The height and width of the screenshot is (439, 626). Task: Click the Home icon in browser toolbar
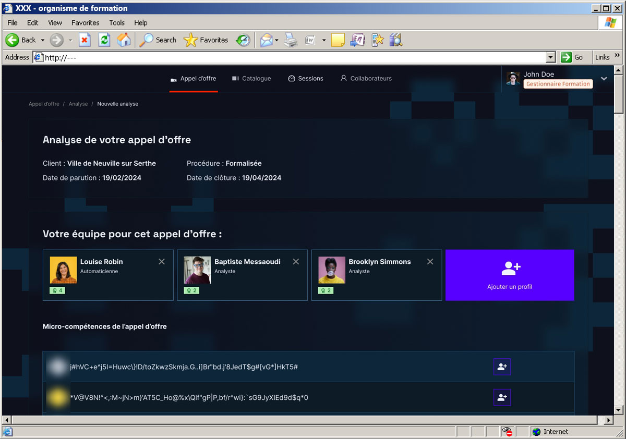pos(124,40)
